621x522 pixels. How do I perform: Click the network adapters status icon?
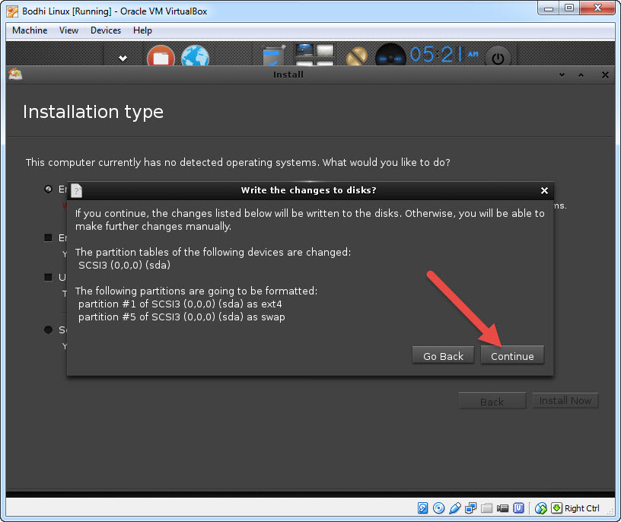coord(471,508)
